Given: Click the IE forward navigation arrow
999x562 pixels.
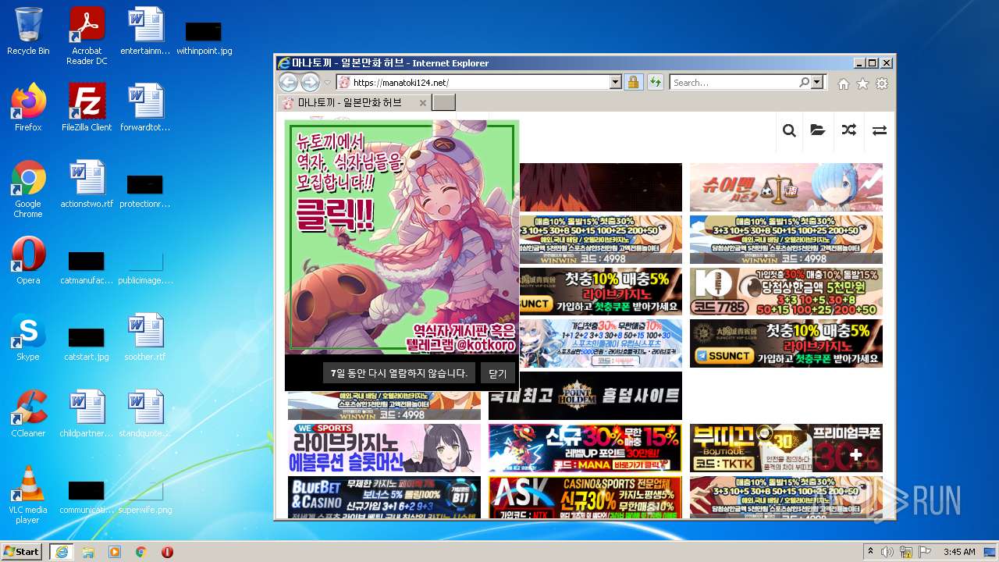Looking at the screenshot, I should pos(310,82).
